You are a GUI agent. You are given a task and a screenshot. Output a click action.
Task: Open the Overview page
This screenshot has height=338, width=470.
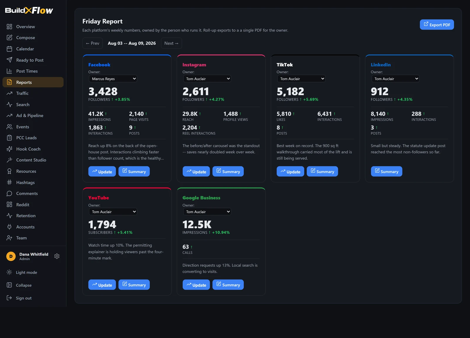tap(33, 27)
